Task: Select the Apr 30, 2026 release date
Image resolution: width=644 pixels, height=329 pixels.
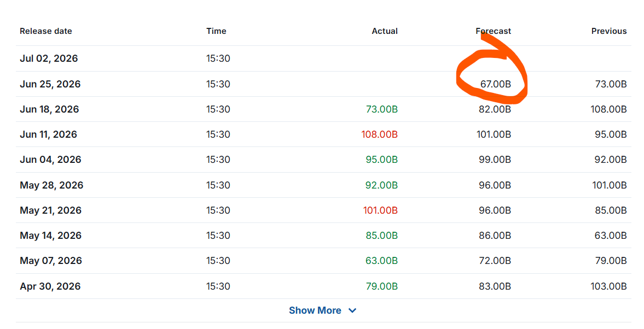Action: [x=50, y=286]
